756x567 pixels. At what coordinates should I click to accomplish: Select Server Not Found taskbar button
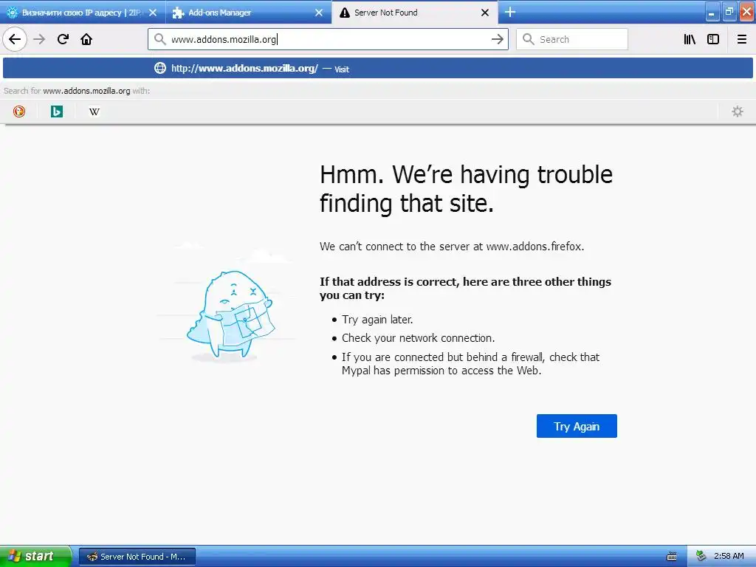137,557
